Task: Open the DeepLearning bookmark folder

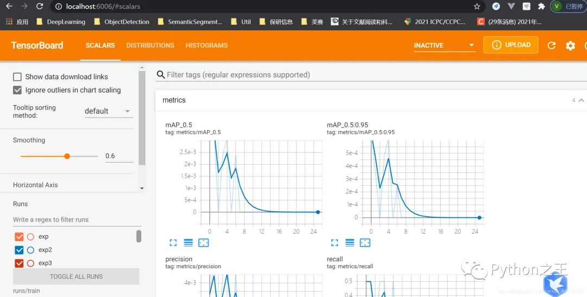Action: [61, 22]
